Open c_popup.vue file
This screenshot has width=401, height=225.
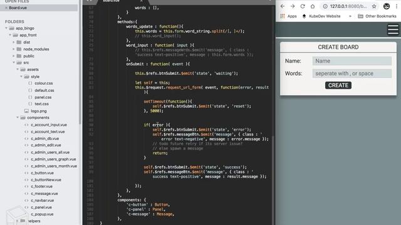[42, 214]
